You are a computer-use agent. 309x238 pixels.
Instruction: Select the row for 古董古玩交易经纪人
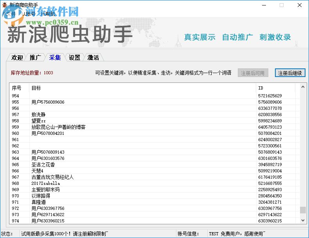(x=52, y=177)
